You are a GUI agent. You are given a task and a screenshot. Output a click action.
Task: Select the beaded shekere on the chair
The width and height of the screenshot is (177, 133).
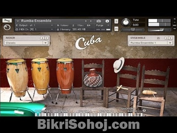tap(93, 78)
